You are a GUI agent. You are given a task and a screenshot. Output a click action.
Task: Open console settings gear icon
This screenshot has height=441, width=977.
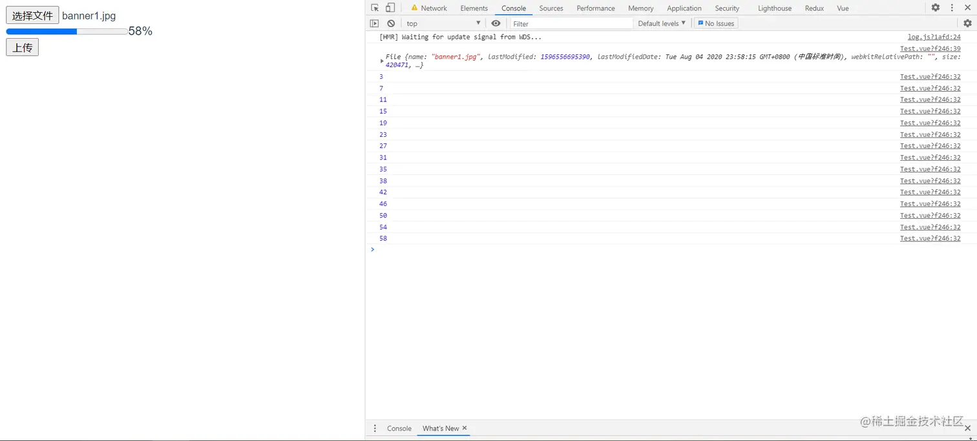[967, 23]
